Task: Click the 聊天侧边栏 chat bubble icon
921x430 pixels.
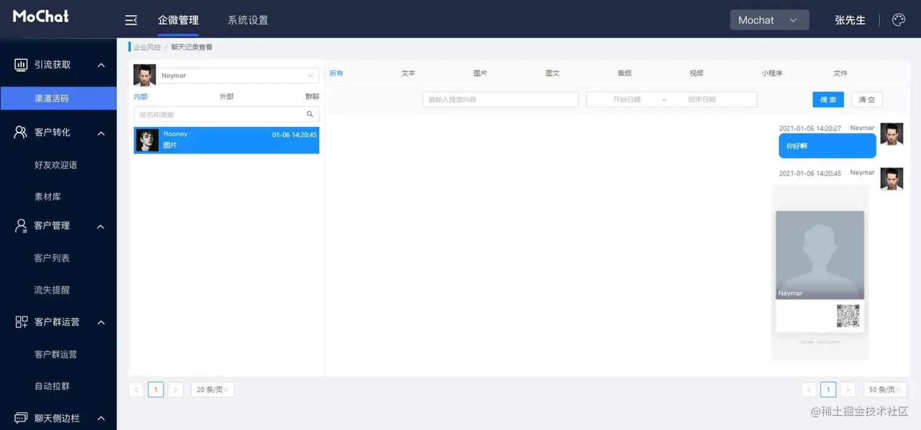Action: click(x=21, y=418)
